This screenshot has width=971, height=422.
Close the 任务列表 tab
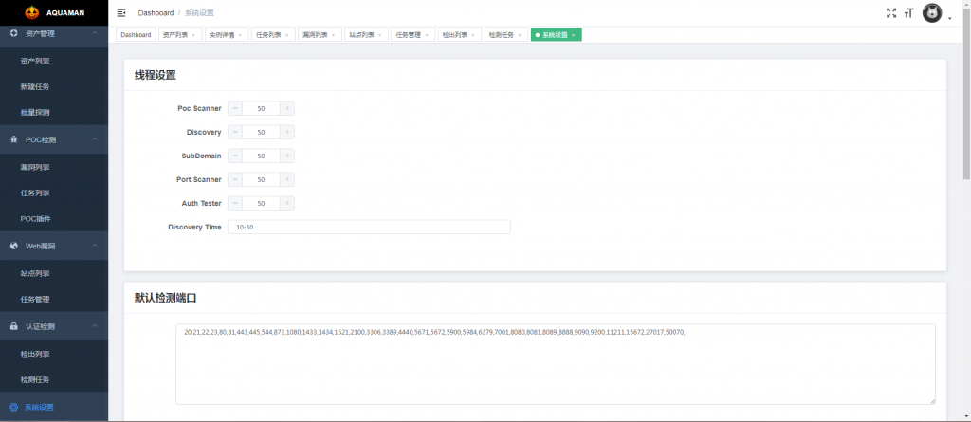pyautogui.click(x=286, y=35)
